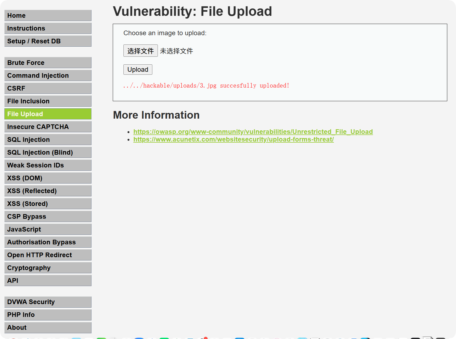Open XSS (Stored) module
456x339 pixels.
pos(48,204)
